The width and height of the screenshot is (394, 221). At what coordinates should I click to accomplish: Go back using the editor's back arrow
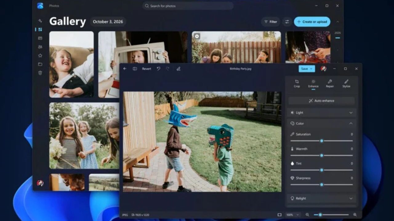[125, 69]
